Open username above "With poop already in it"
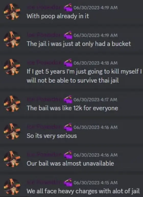 coord(45,8)
